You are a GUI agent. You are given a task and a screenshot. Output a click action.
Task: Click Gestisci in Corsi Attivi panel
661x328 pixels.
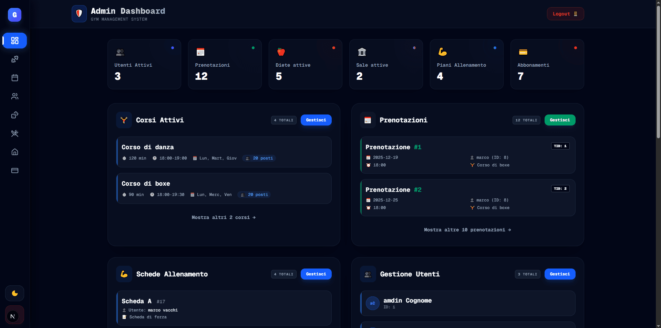click(316, 120)
